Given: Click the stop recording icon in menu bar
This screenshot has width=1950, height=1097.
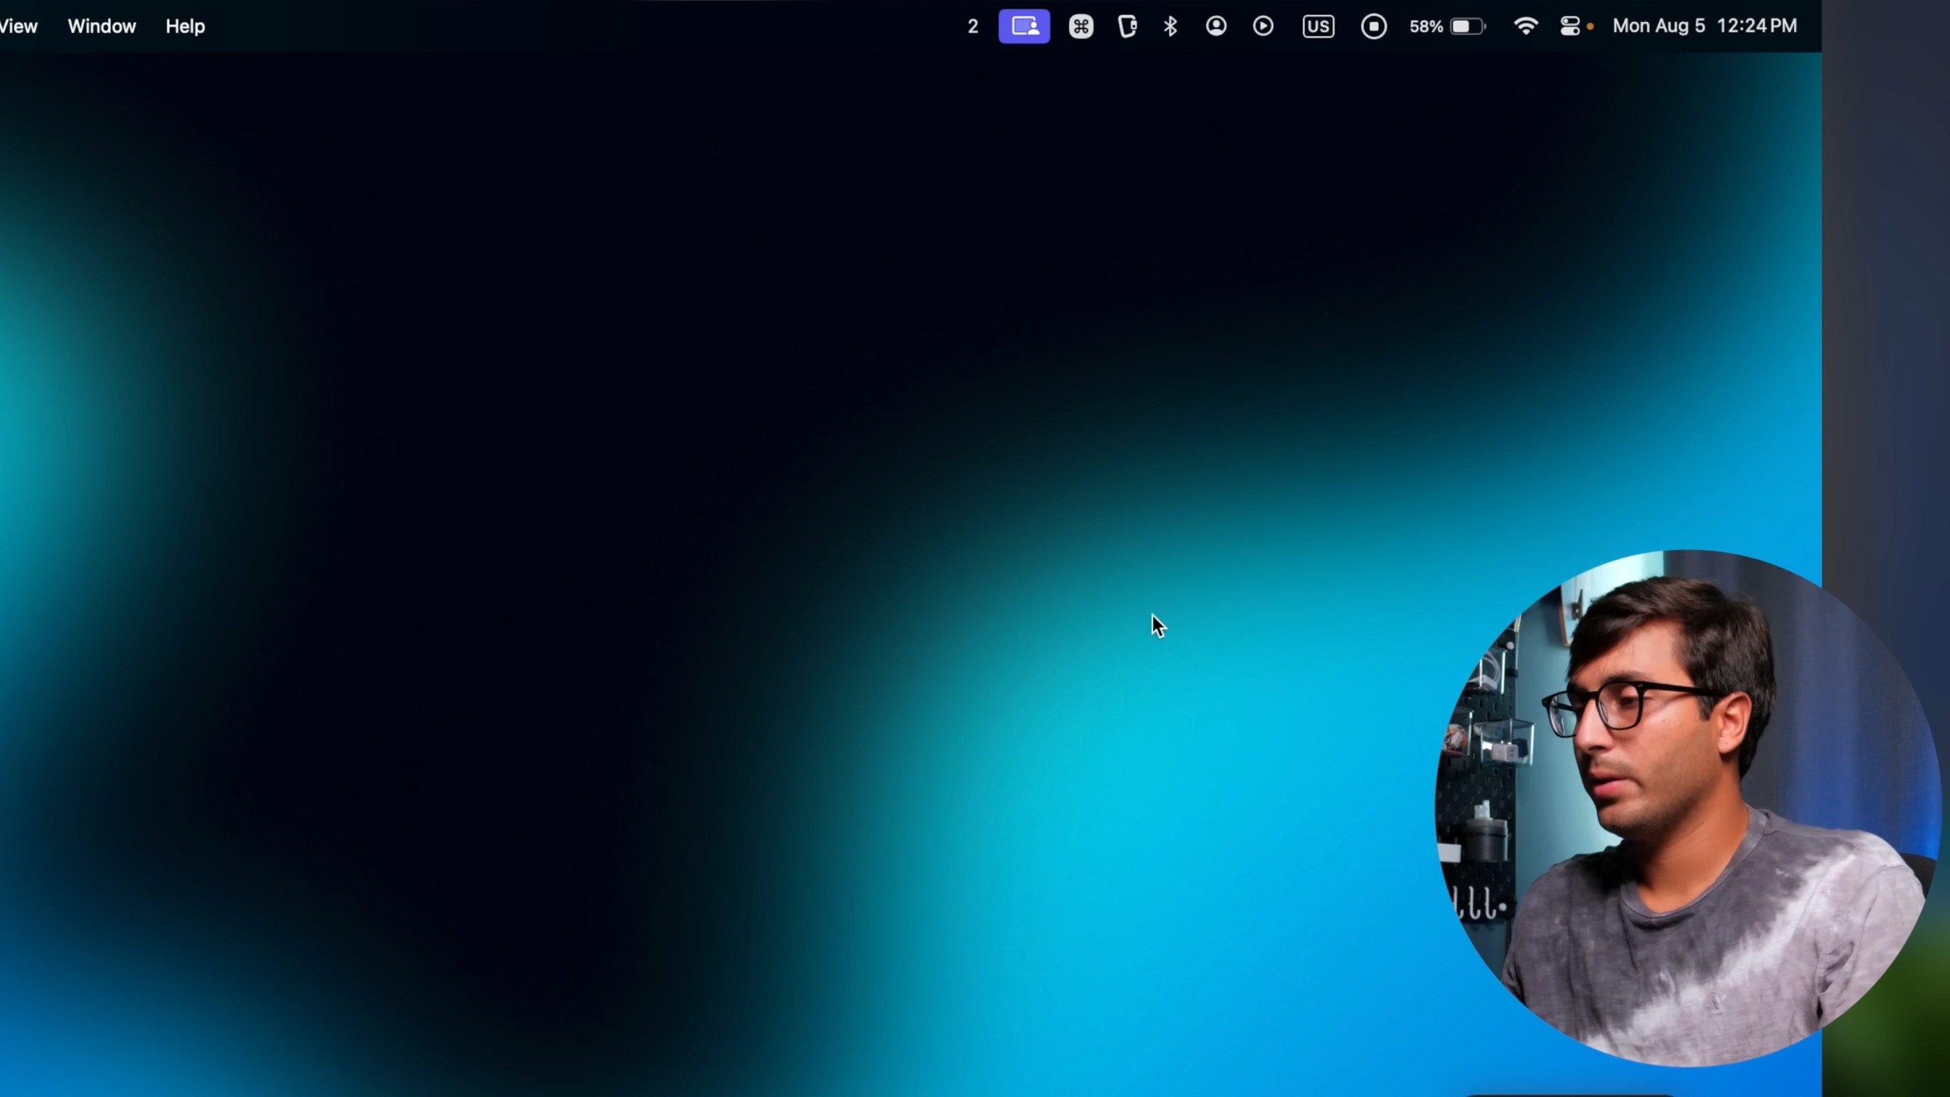Looking at the screenshot, I should [x=1373, y=27].
